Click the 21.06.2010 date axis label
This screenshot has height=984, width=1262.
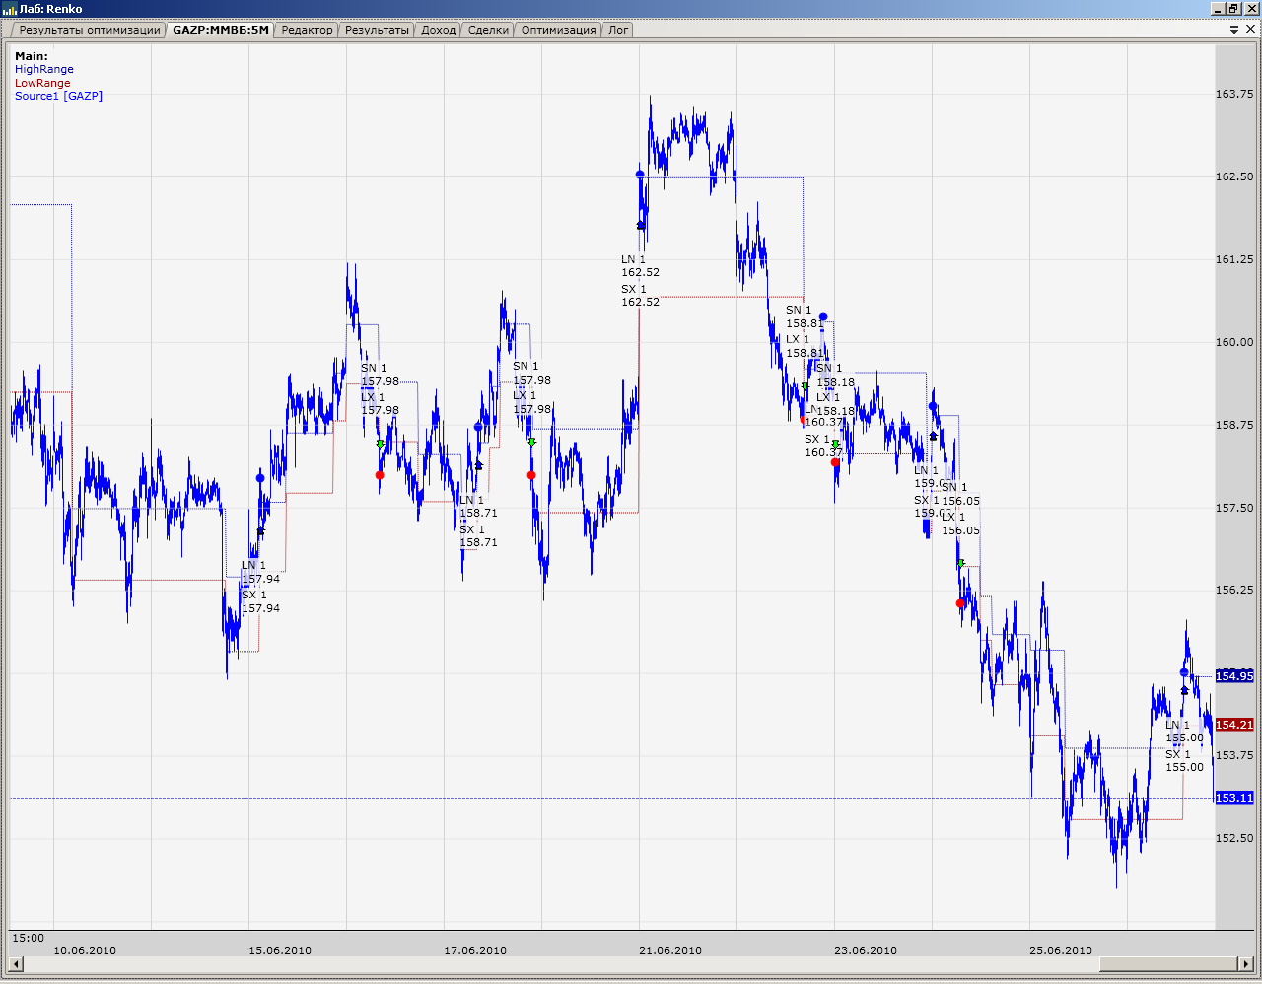pyautogui.click(x=670, y=950)
